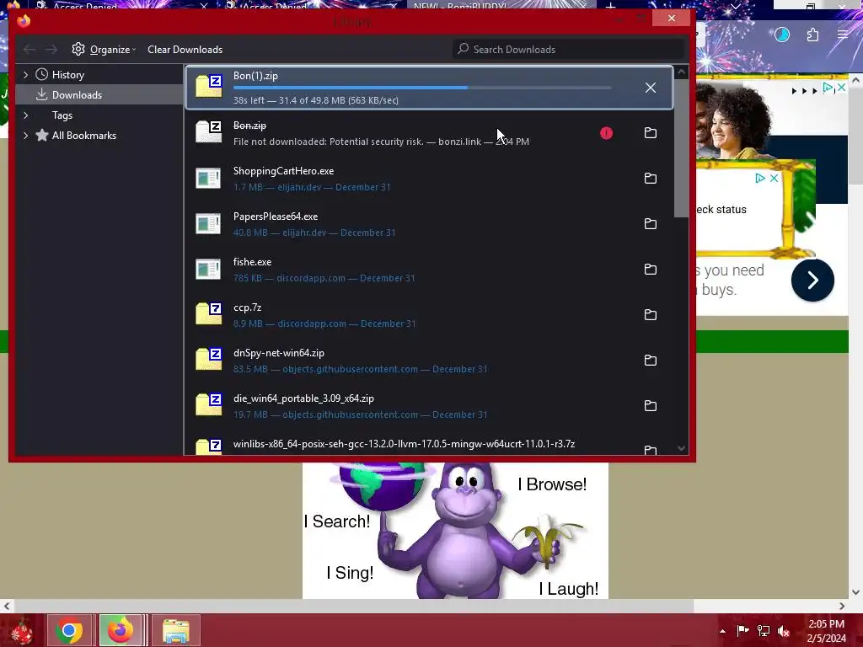Click the ad's next arrow button
The image size is (863, 647).
click(x=812, y=280)
